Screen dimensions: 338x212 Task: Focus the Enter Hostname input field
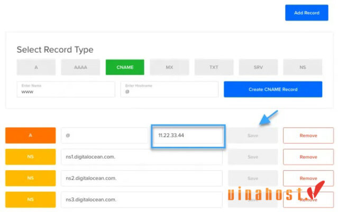tap(169, 89)
